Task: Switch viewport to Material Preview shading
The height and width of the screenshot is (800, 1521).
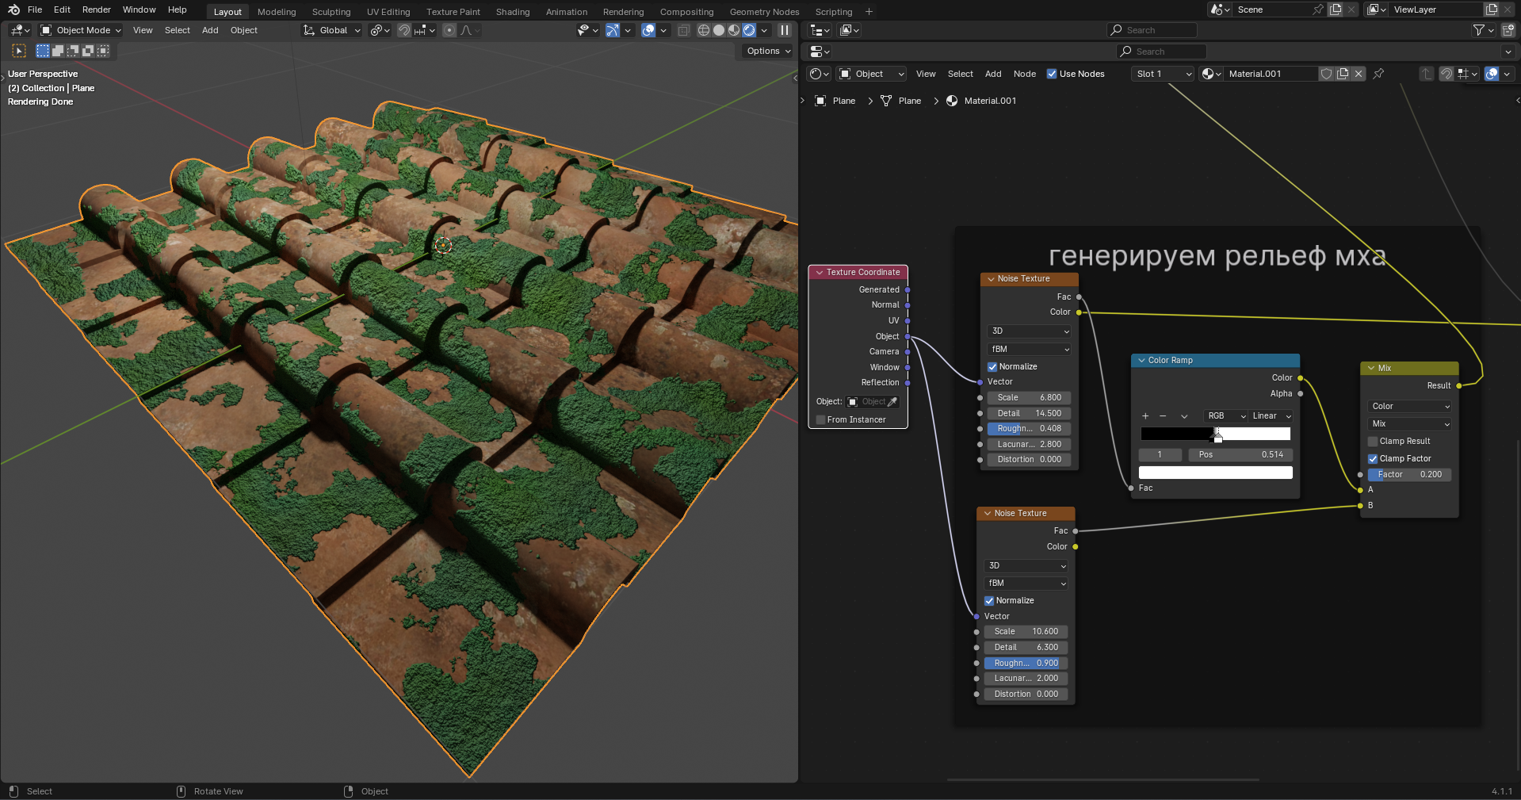Action: click(x=734, y=30)
